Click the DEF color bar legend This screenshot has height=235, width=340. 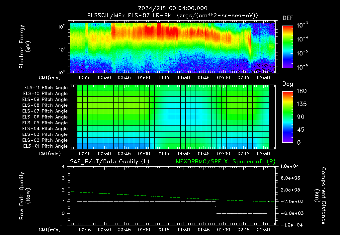point(288,47)
